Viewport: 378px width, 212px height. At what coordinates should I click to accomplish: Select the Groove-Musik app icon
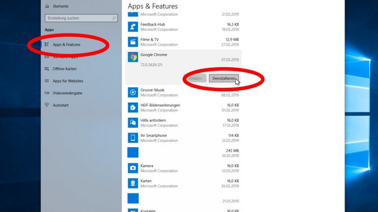(133, 92)
